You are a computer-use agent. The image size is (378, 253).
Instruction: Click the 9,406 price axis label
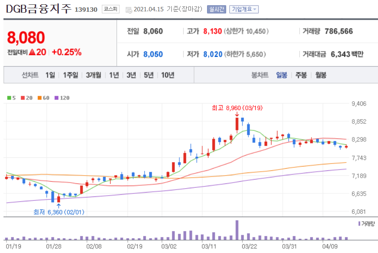pyautogui.click(x=359, y=103)
